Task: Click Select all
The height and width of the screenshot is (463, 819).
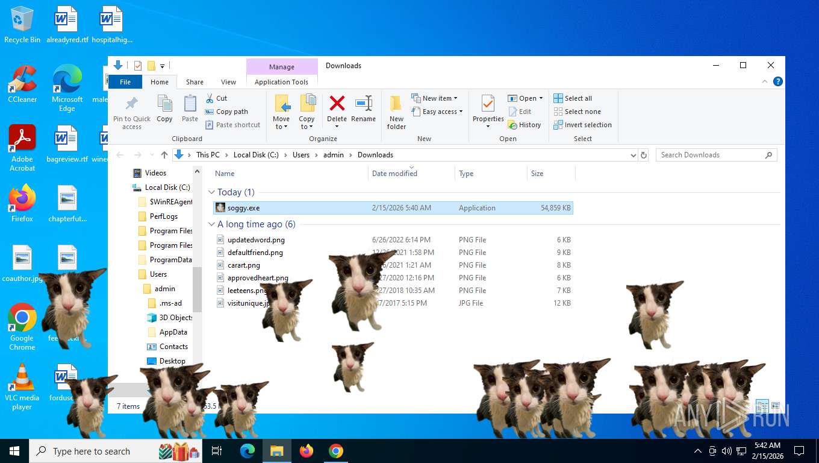Action: pyautogui.click(x=573, y=98)
